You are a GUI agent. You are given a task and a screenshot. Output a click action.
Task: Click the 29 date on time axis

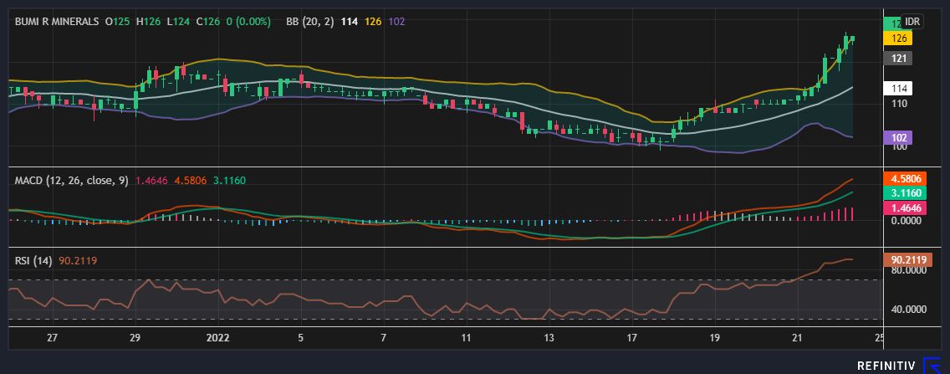pos(135,338)
